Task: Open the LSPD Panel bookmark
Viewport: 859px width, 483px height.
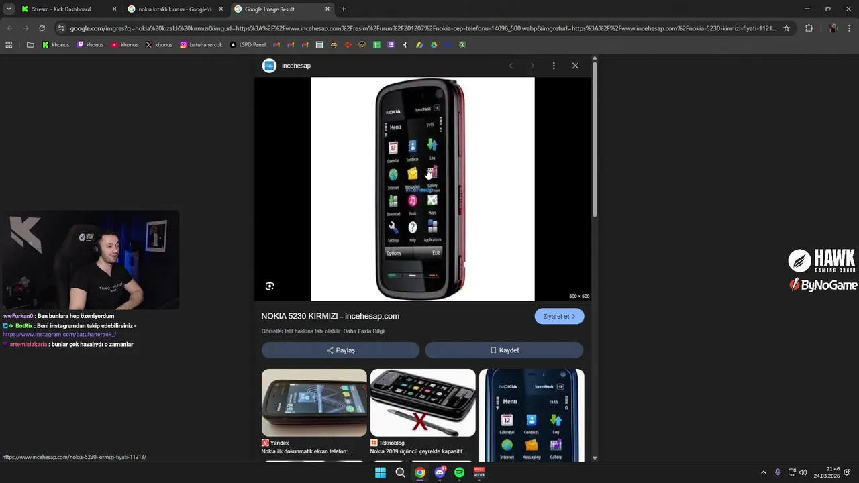Action: click(x=248, y=45)
